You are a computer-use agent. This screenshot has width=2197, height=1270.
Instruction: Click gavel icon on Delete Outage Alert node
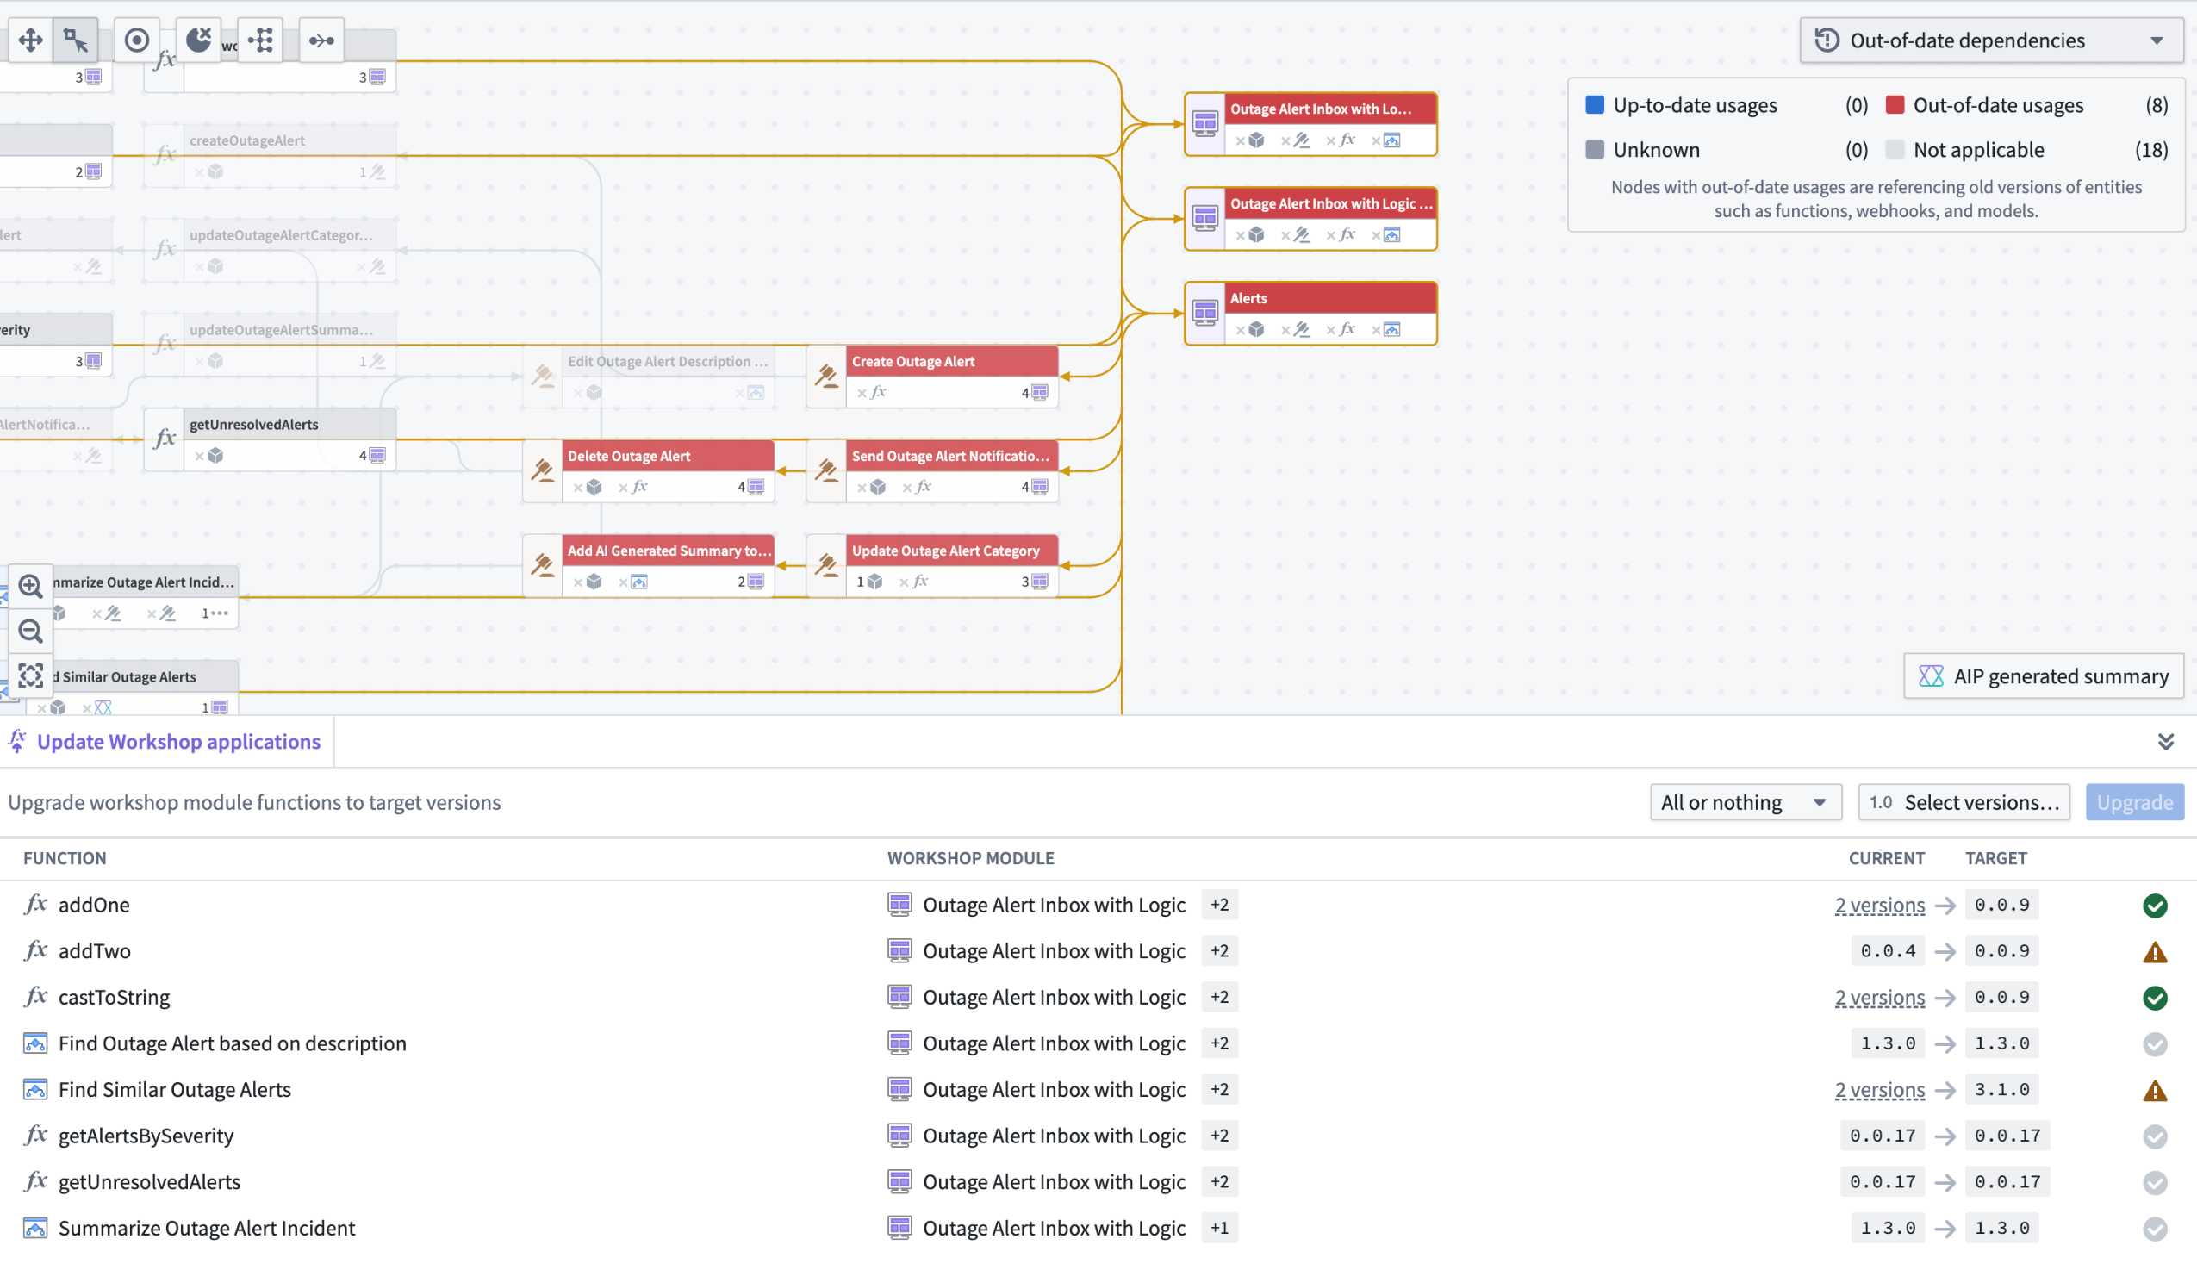[542, 471]
